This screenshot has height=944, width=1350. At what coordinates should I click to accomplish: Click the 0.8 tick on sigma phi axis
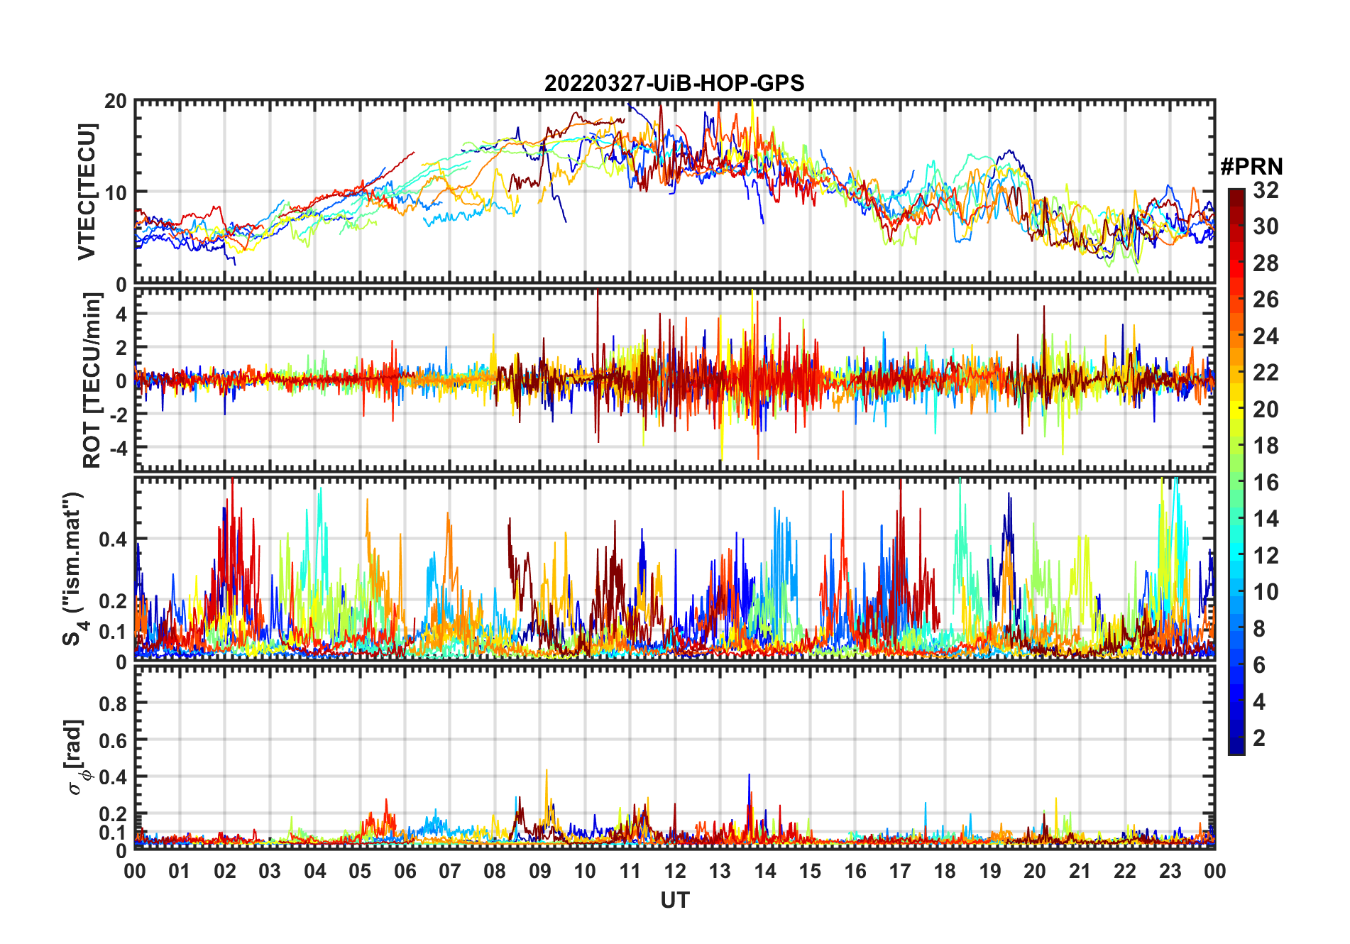113,703
